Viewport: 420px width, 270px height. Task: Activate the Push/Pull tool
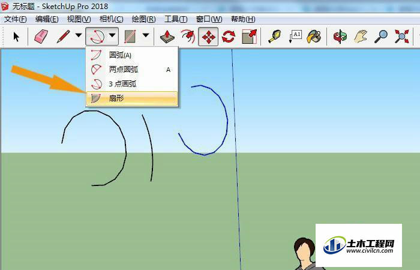click(167, 37)
